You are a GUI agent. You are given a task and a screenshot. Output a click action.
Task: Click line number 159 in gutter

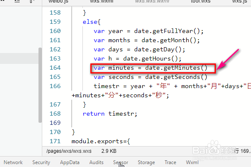coord(55,22)
